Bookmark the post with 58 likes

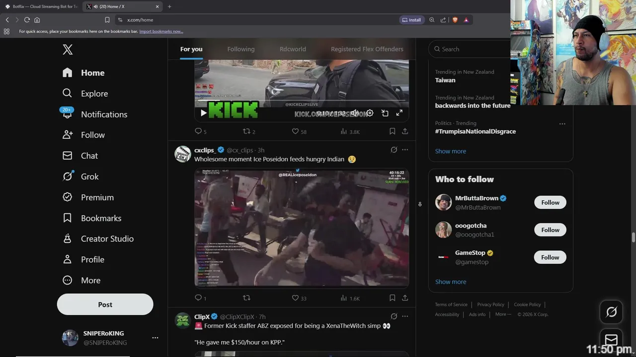pos(392,131)
